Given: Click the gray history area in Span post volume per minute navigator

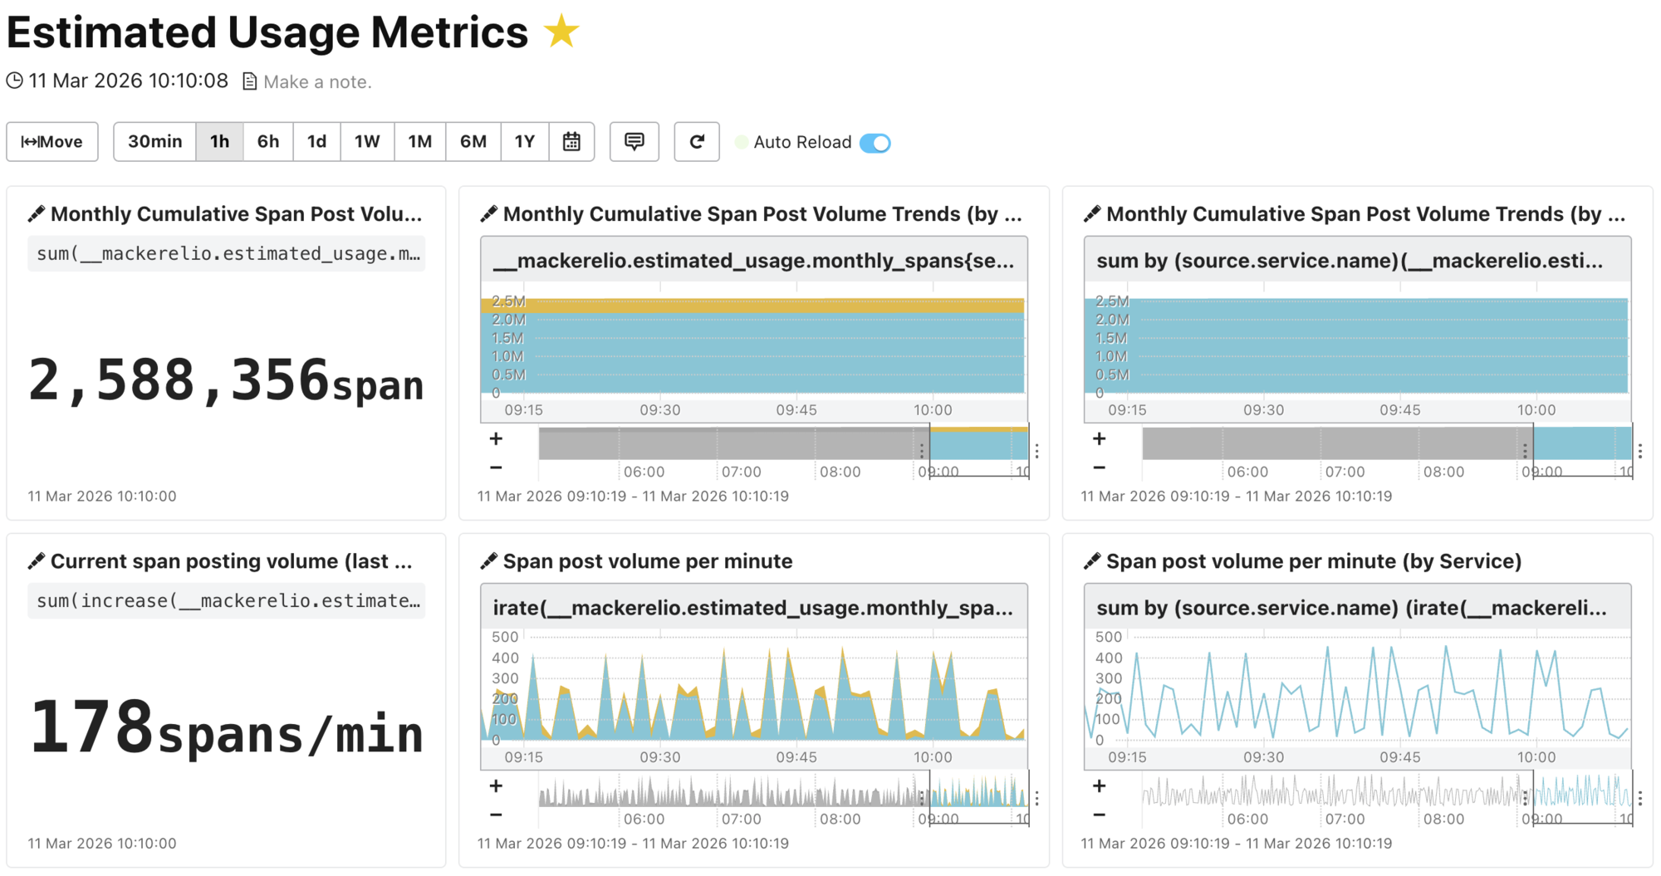Looking at the screenshot, I should tap(733, 790).
